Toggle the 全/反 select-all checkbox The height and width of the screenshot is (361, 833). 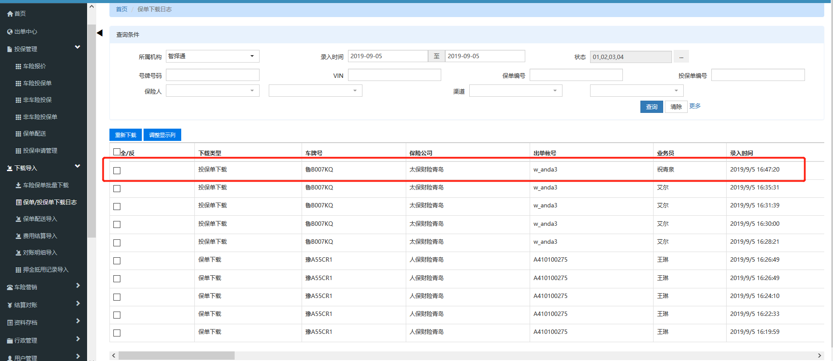(116, 152)
